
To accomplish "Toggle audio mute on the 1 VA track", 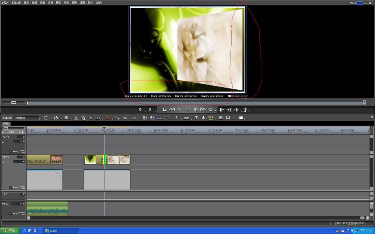I will (x=23, y=161).
